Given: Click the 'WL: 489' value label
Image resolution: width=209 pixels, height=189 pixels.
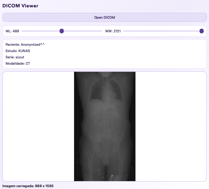Looking at the screenshot, I should click(12, 31).
